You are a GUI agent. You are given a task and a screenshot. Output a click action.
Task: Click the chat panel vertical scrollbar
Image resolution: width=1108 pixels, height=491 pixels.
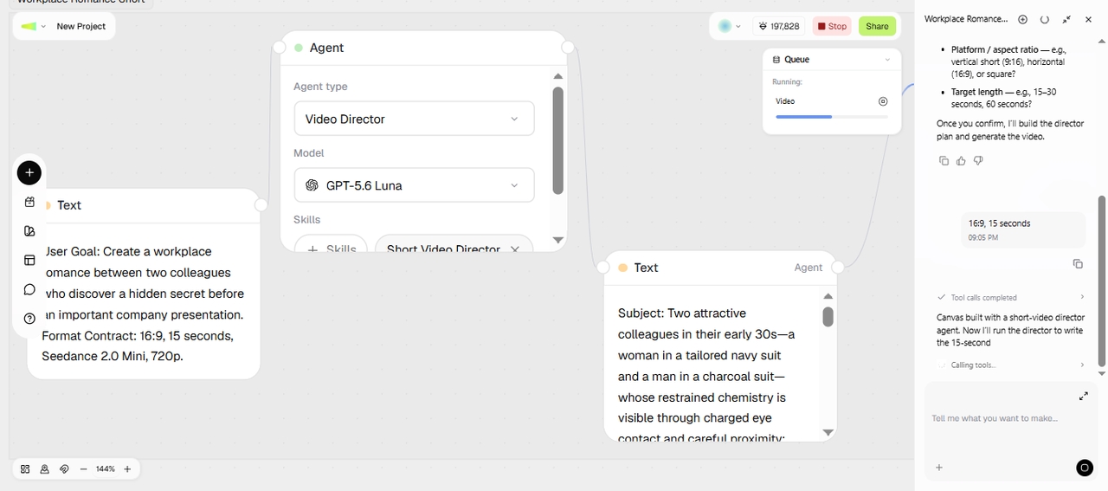click(1102, 281)
